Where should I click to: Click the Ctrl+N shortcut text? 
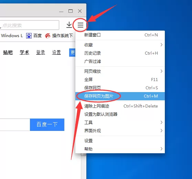(151, 35)
